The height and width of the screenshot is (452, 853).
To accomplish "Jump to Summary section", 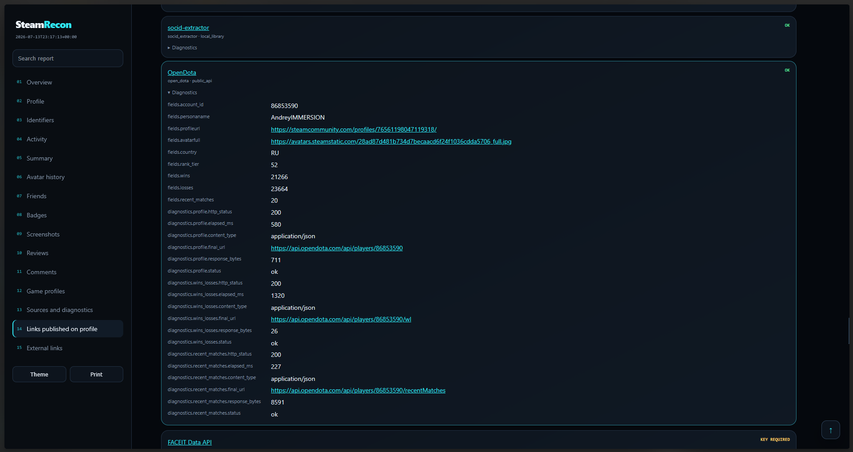I will [68, 158].
